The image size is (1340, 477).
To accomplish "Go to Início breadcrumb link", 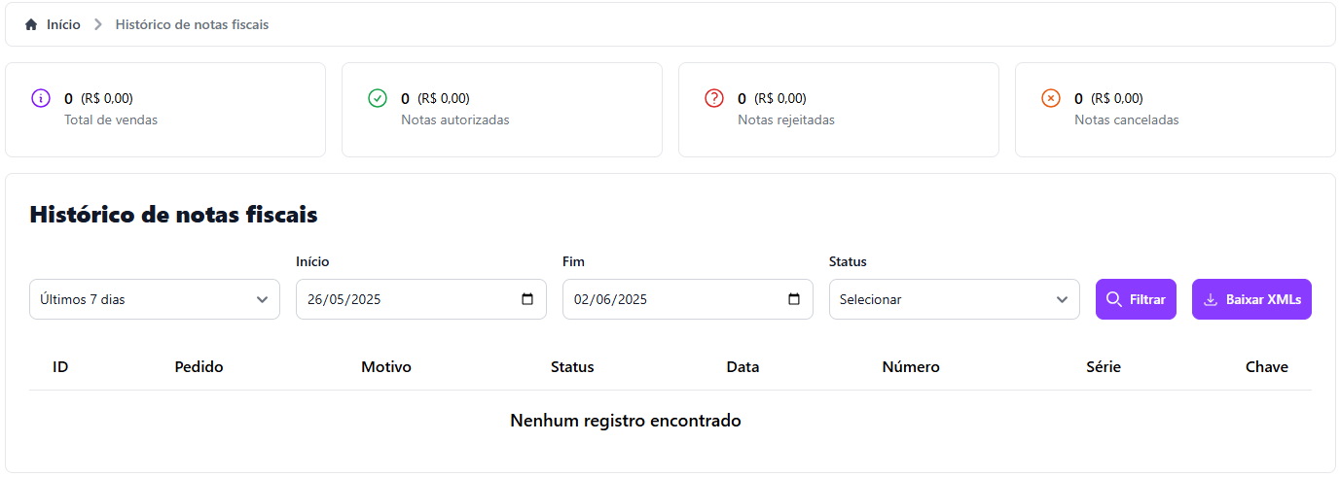I will click(63, 24).
